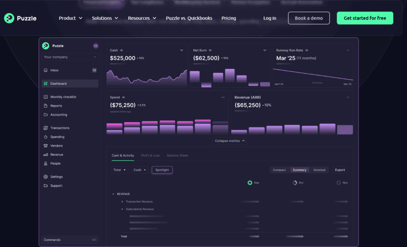
Task: Open the Spending icon in sidebar
Action: [x=46, y=137]
